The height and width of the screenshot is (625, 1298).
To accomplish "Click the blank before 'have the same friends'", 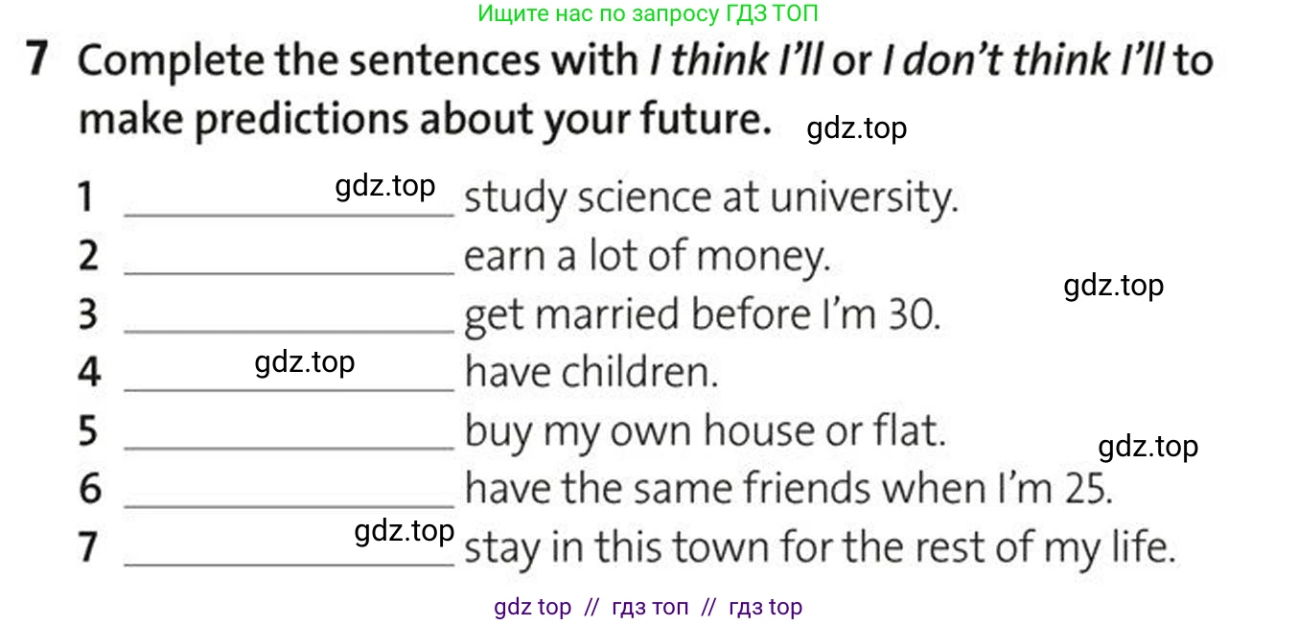I will pos(290,505).
